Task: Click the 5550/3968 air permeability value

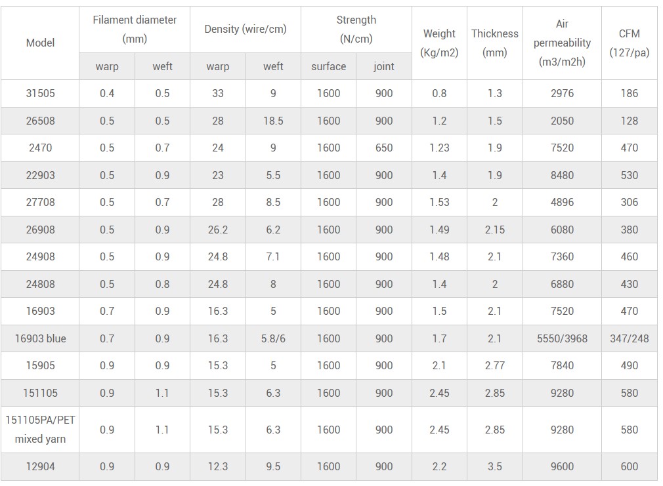Action: point(562,338)
